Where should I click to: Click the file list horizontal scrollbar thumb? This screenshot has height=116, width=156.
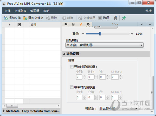coord(12,106)
